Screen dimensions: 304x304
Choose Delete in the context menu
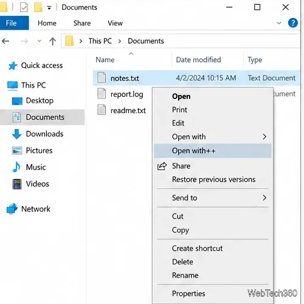(x=213, y=261)
